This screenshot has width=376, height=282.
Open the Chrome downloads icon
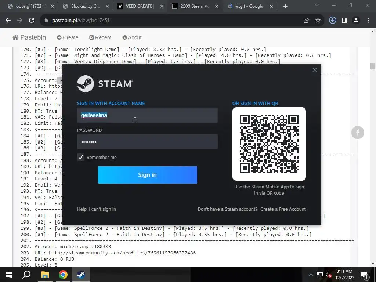(x=332, y=21)
